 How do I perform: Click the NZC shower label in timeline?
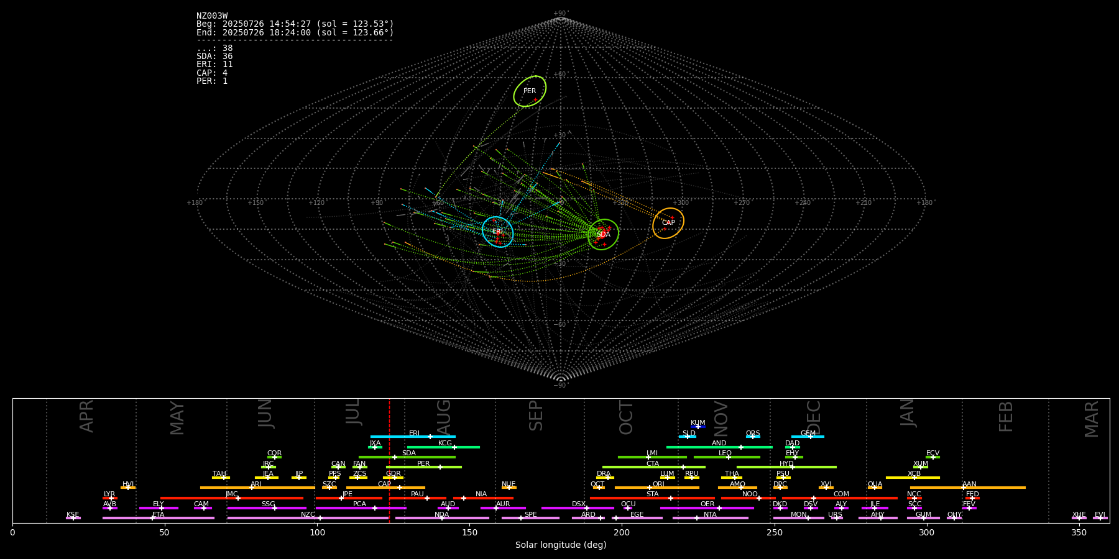coord(308,515)
